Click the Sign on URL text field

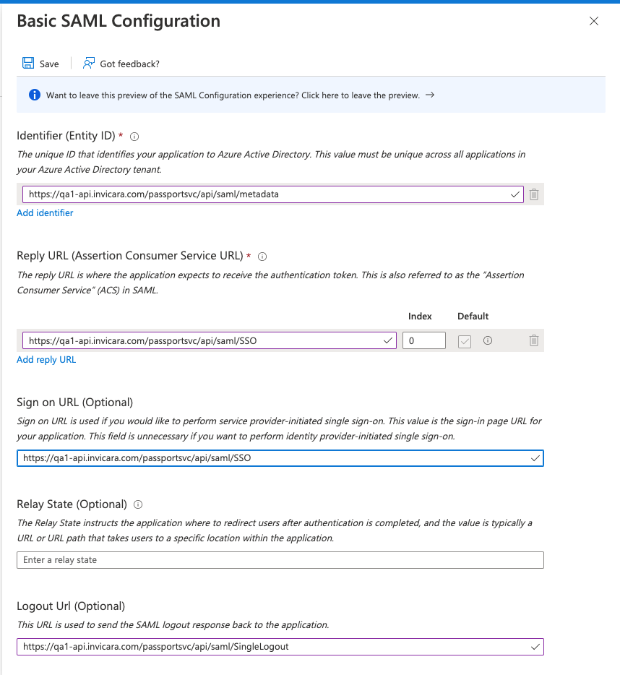[x=275, y=458]
